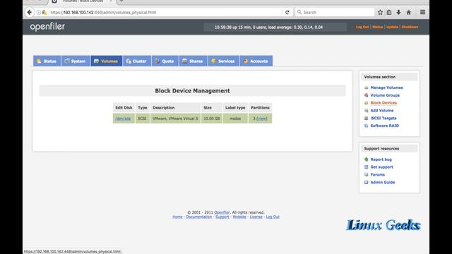Screen dimensions: 452x254
Task: Go back with the browser back arrow
Action: pyautogui.click(x=30, y=13)
